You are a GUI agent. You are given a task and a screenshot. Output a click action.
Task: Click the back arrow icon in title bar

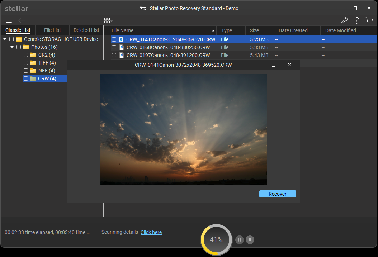click(x=143, y=8)
